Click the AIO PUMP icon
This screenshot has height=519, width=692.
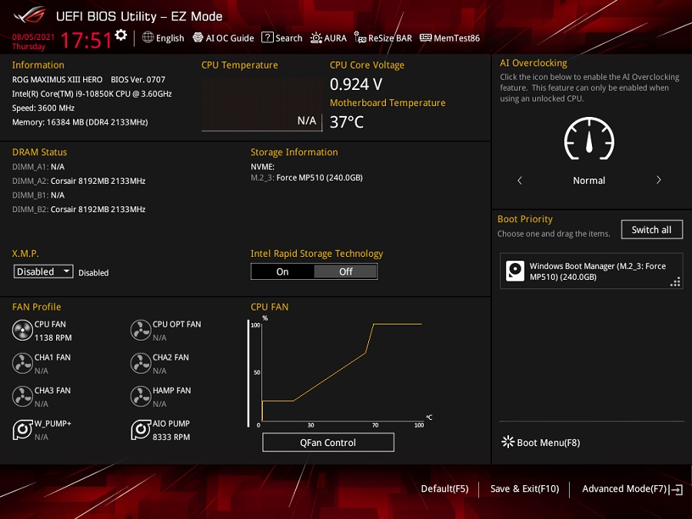point(141,429)
